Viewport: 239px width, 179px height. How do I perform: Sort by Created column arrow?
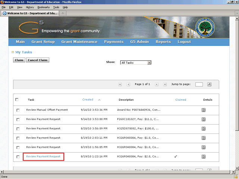[99, 100]
